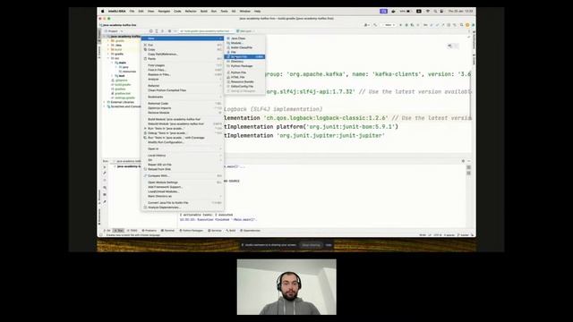Choose Kotlin Class/File in the New submenu
573x322 pixels.
pyautogui.click(x=244, y=47)
